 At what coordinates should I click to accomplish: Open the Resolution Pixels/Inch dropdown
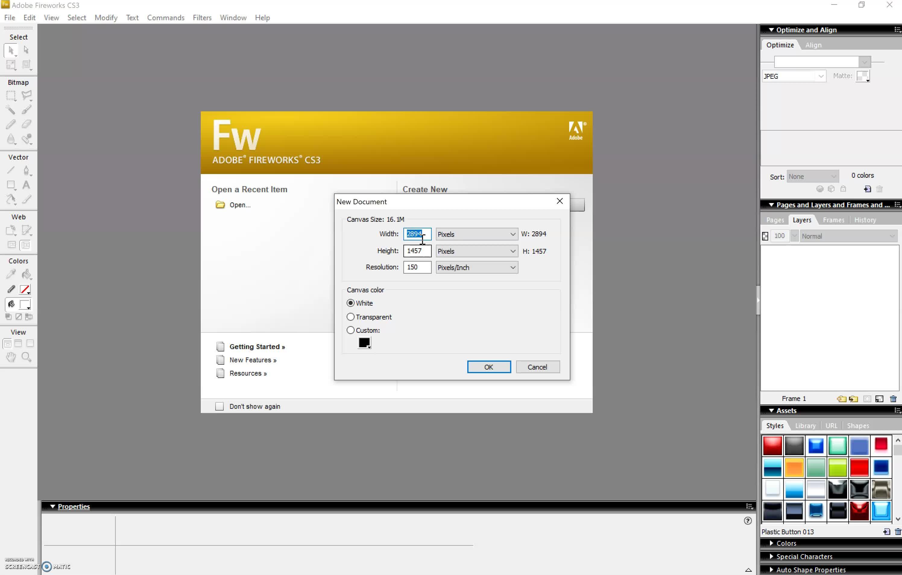click(x=476, y=268)
